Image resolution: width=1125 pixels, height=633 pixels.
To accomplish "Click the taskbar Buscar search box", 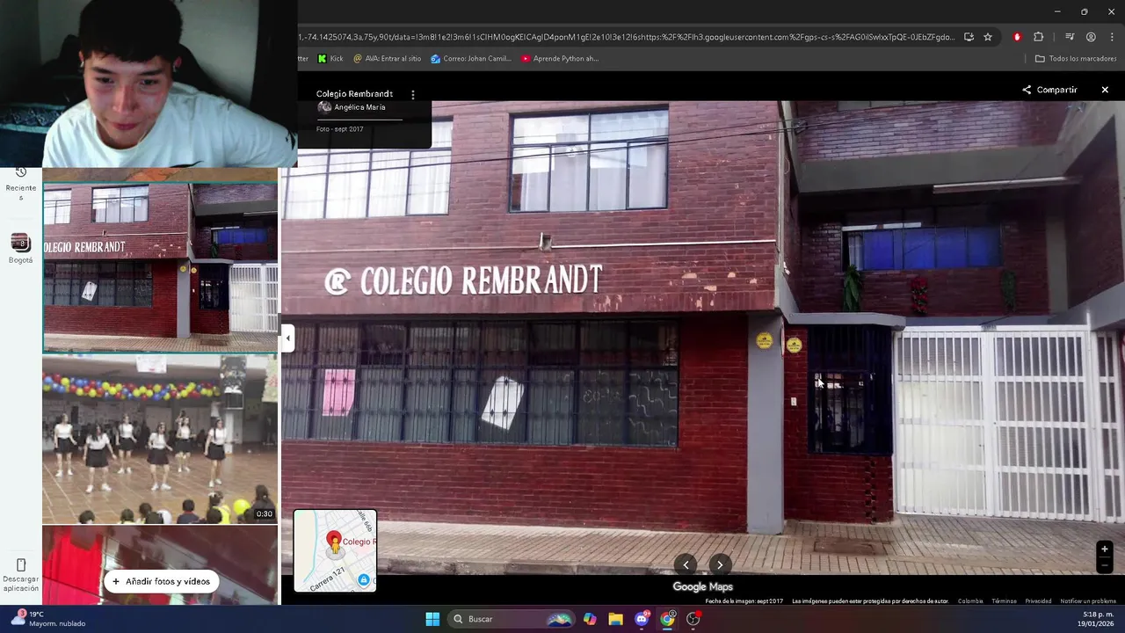I will 512,619.
